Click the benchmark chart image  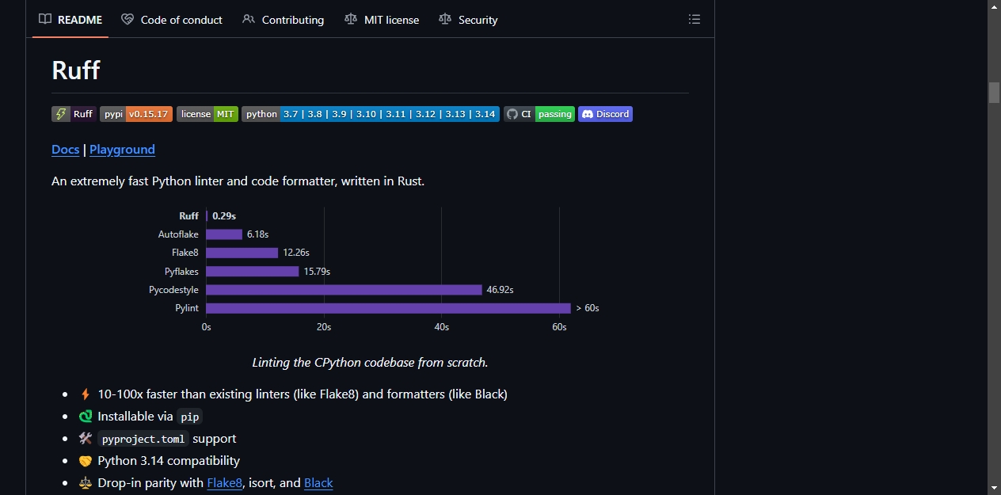point(370,270)
